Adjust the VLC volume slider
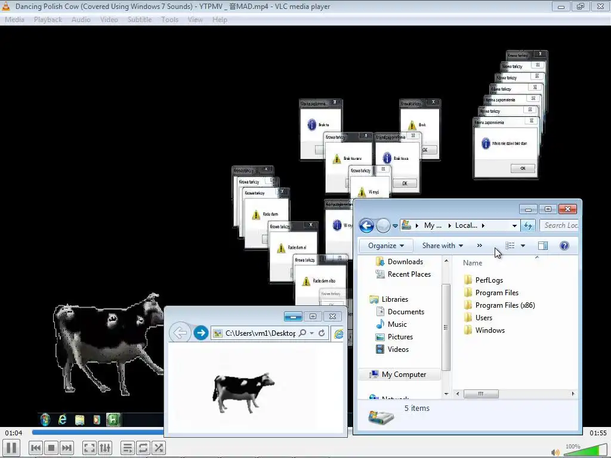Viewport: 611px width, 458px height. [585, 450]
